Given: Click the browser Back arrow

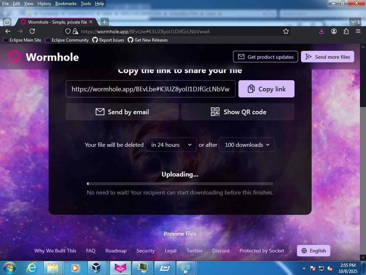Looking at the screenshot, I should pos(8,32).
